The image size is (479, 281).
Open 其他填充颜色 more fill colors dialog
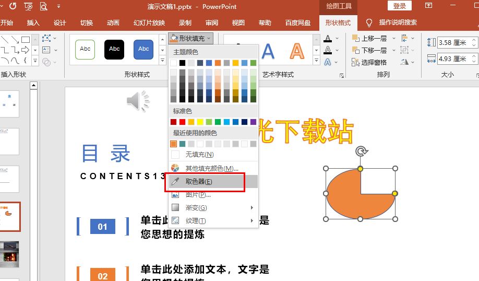(211, 168)
